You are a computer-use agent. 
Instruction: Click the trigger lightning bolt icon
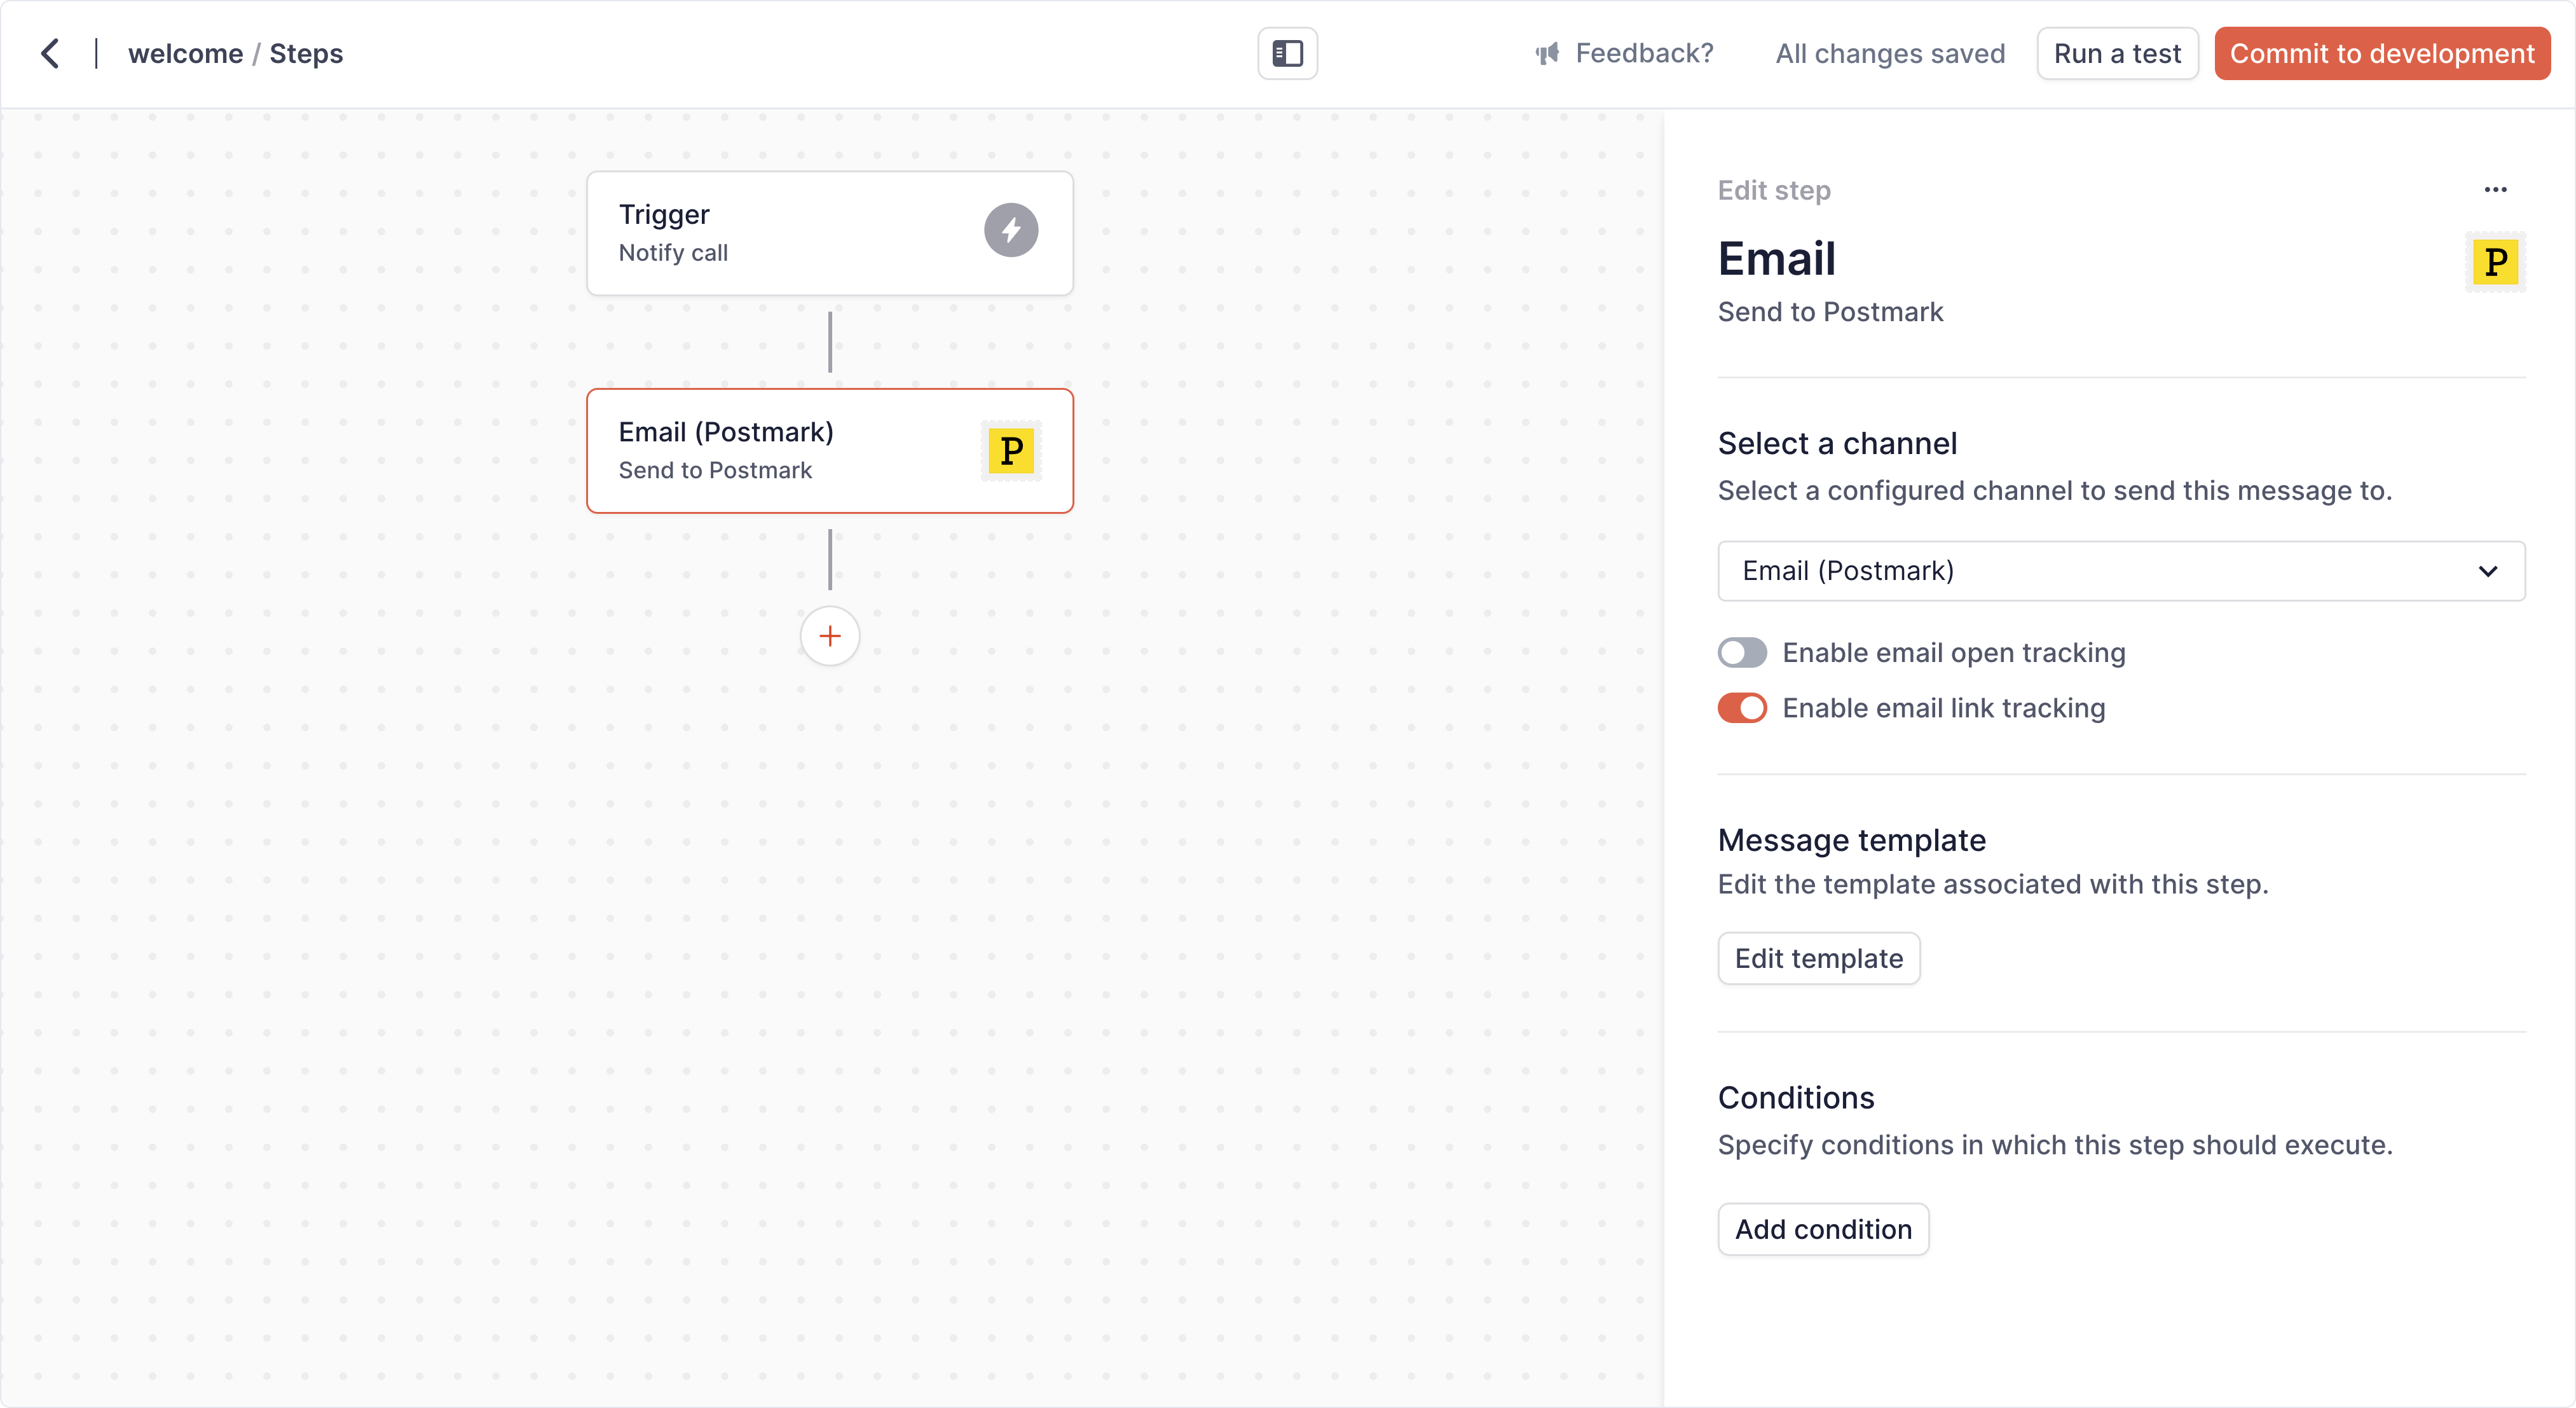(1010, 229)
